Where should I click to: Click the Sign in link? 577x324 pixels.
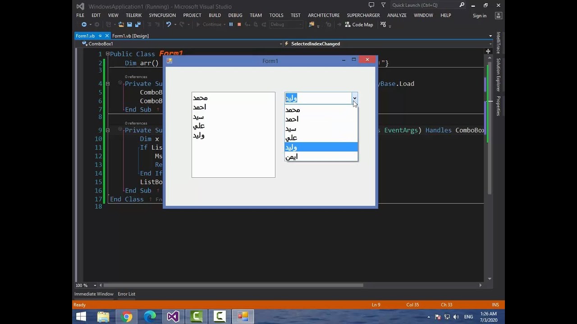480,16
